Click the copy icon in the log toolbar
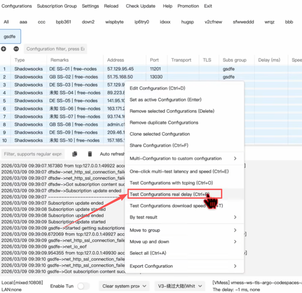 [75, 154]
